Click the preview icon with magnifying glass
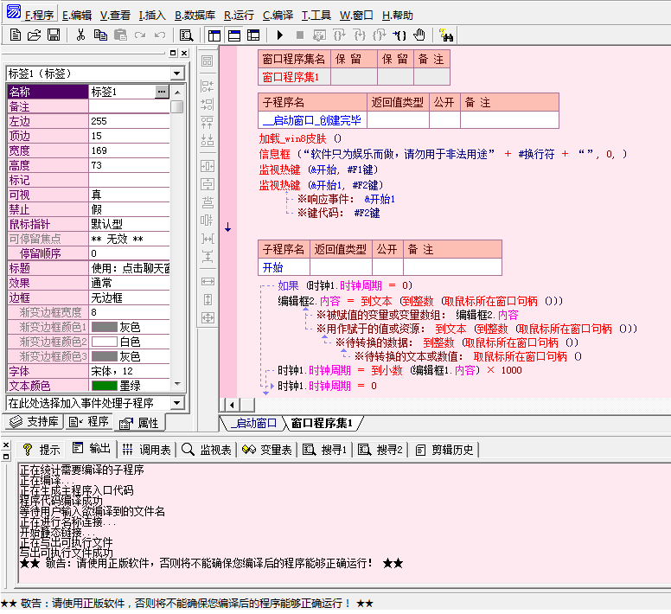This screenshot has height=614, width=671. 186,35
